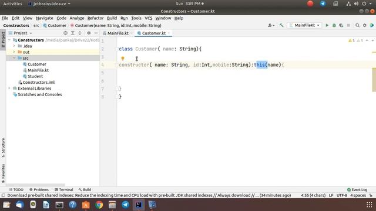Collapse All icon in the Project panel header

point(80,33)
